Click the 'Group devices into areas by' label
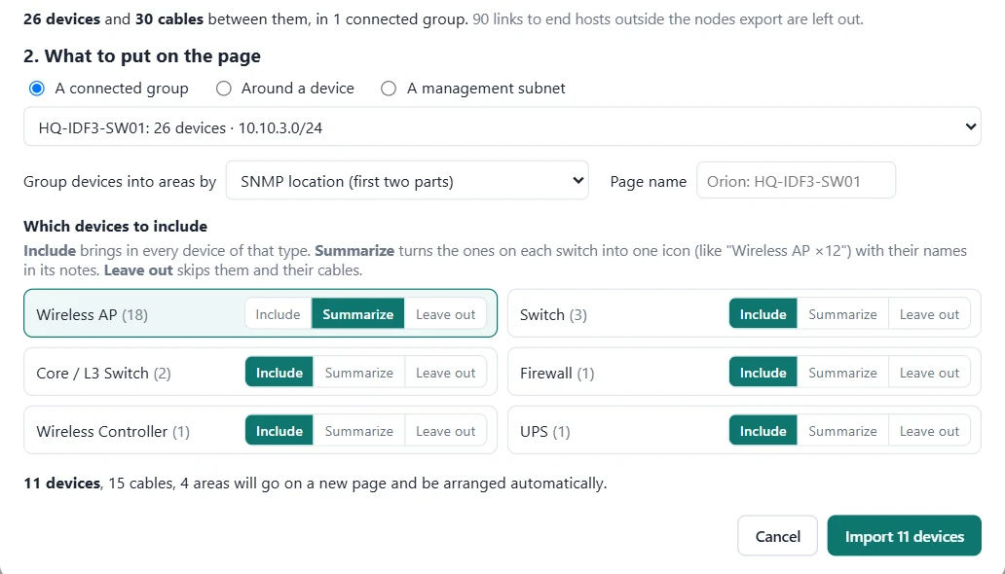 pos(120,181)
